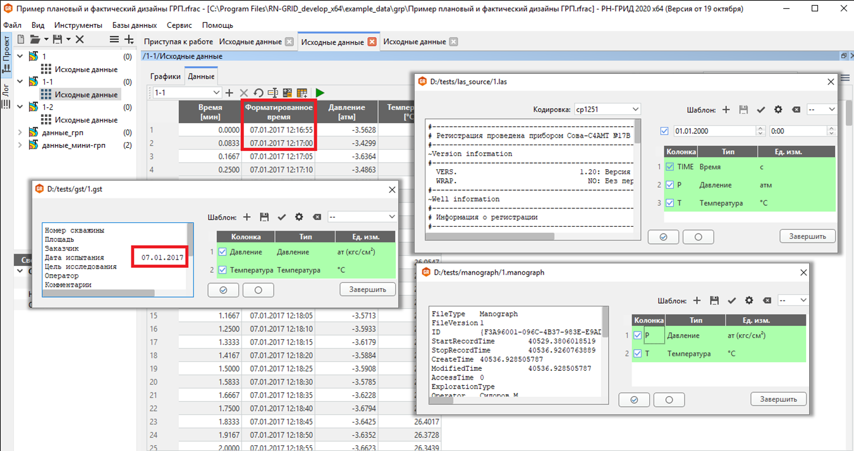Click the green play run button
This screenshot has height=451, width=854.
320,93
